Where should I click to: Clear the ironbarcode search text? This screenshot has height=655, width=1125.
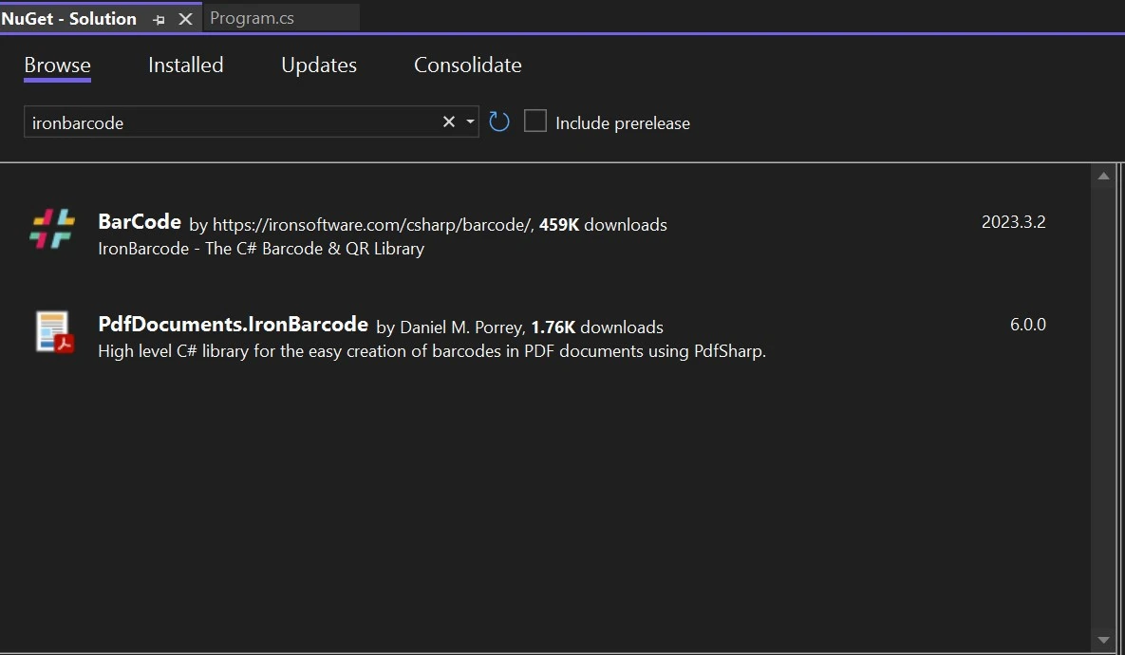449,122
